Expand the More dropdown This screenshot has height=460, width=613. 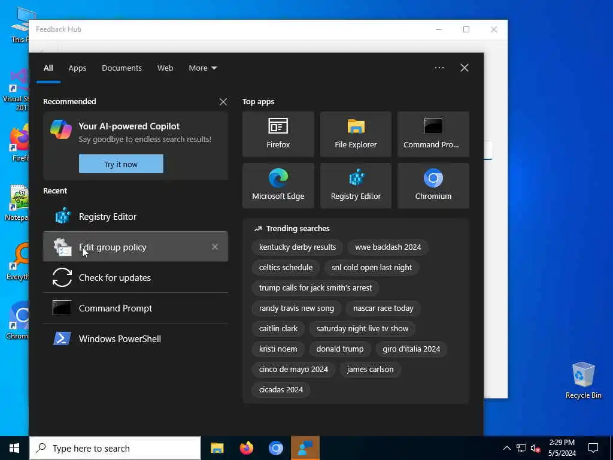click(202, 68)
